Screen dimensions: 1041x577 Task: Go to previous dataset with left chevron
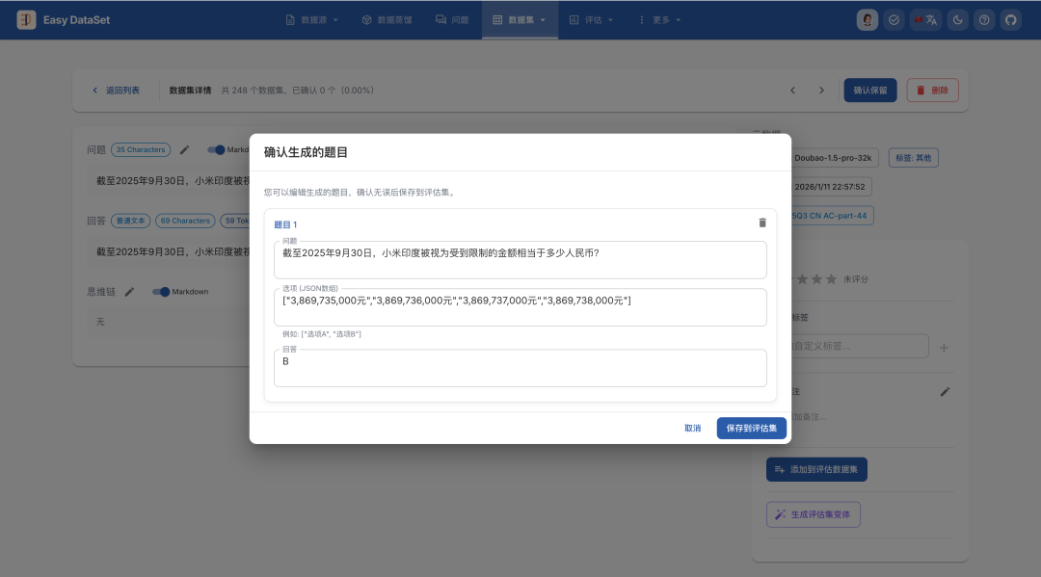click(792, 91)
